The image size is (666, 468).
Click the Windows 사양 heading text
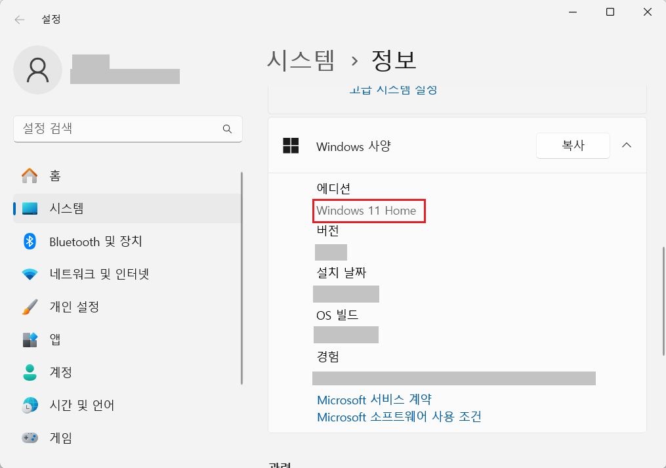tap(354, 146)
